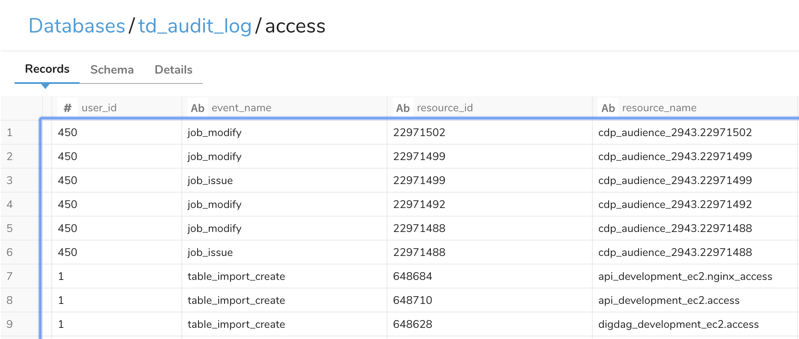The width and height of the screenshot is (799, 339).
Task: Click the event_name column header
Action: pos(241,108)
